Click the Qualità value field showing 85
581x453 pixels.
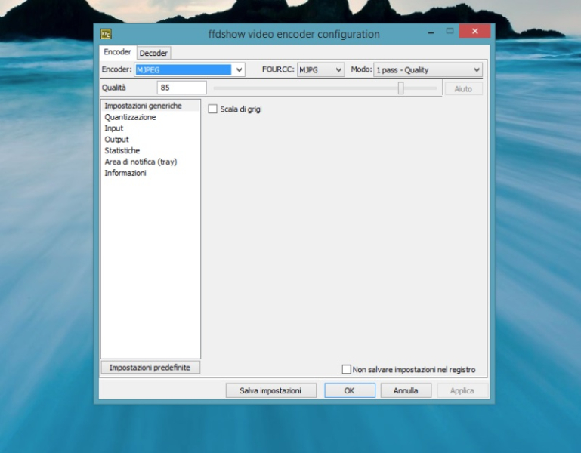[x=181, y=88]
